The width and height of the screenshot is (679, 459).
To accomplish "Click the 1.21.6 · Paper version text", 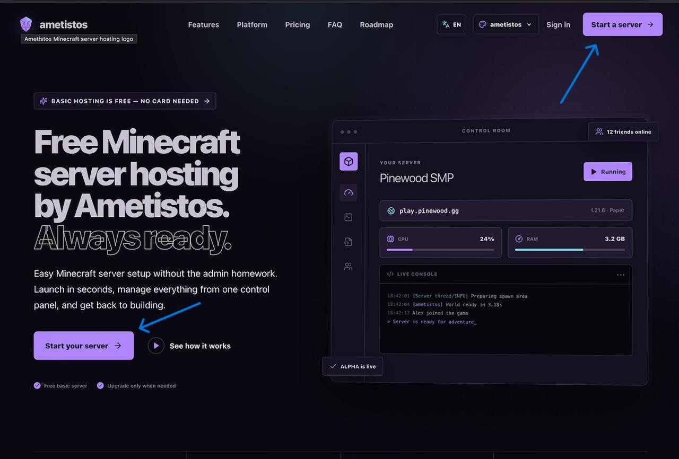I will [x=607, y=211].
